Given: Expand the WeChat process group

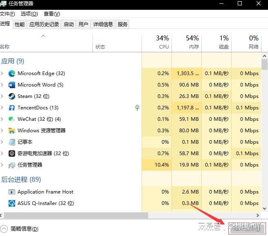Looking at the screenshot, I should pyautogui.click(x=2, y=119).
